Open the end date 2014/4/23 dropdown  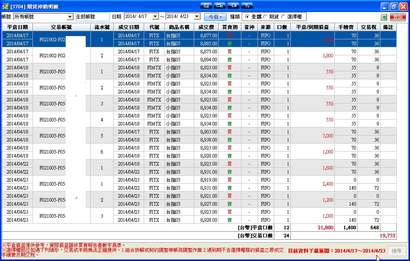coord(197,16)
